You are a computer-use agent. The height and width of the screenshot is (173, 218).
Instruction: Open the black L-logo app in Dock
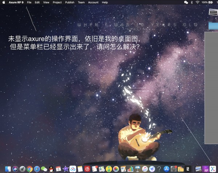(188, 169)
